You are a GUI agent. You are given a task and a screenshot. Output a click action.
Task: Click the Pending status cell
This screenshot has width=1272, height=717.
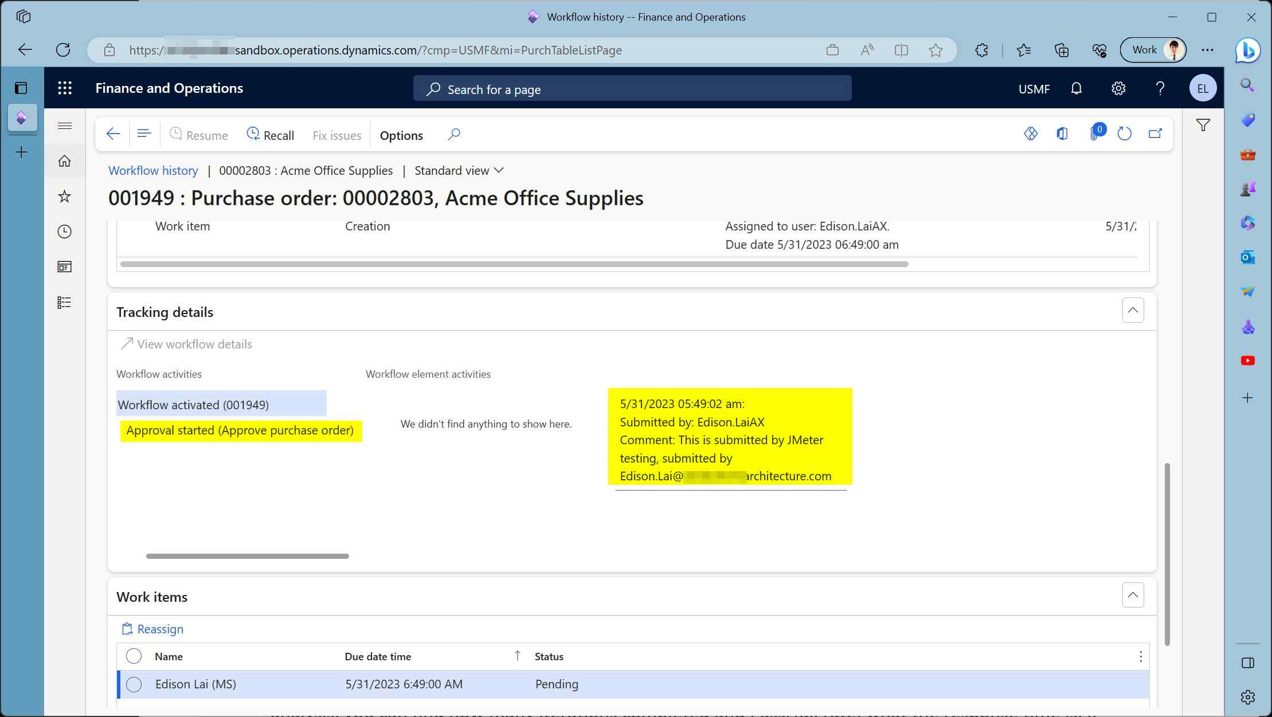(x=557, y=684)
